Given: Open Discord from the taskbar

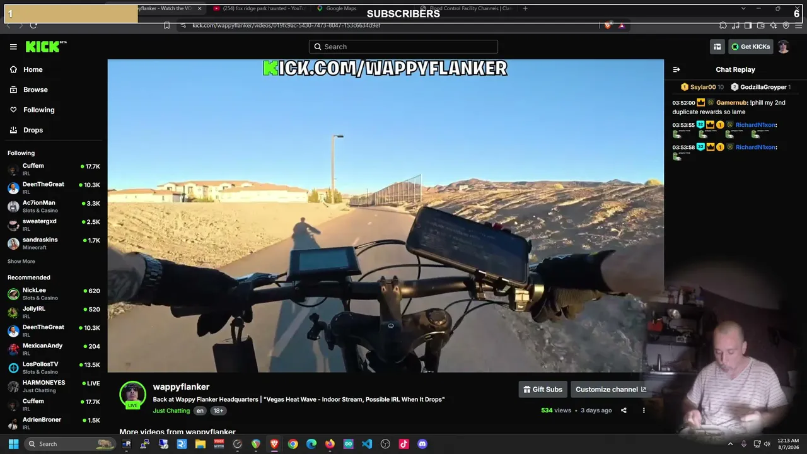Looking at the screenshot, I should click(422, 444).
